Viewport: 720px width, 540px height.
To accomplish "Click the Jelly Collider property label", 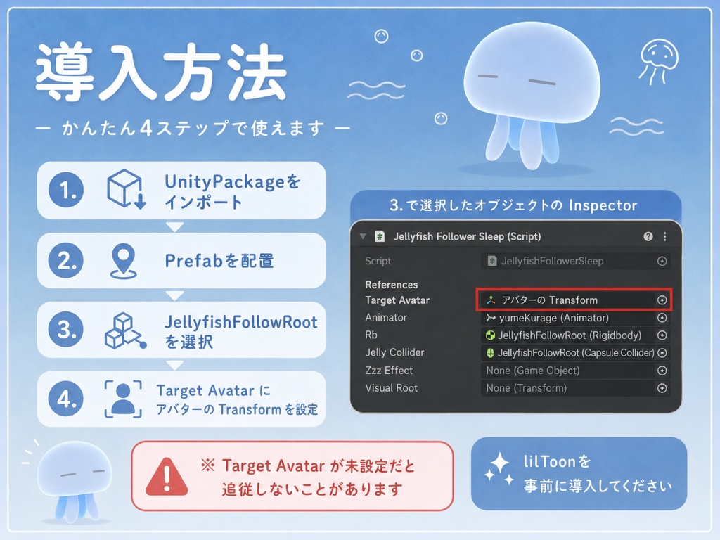I will tap(394, 353).
